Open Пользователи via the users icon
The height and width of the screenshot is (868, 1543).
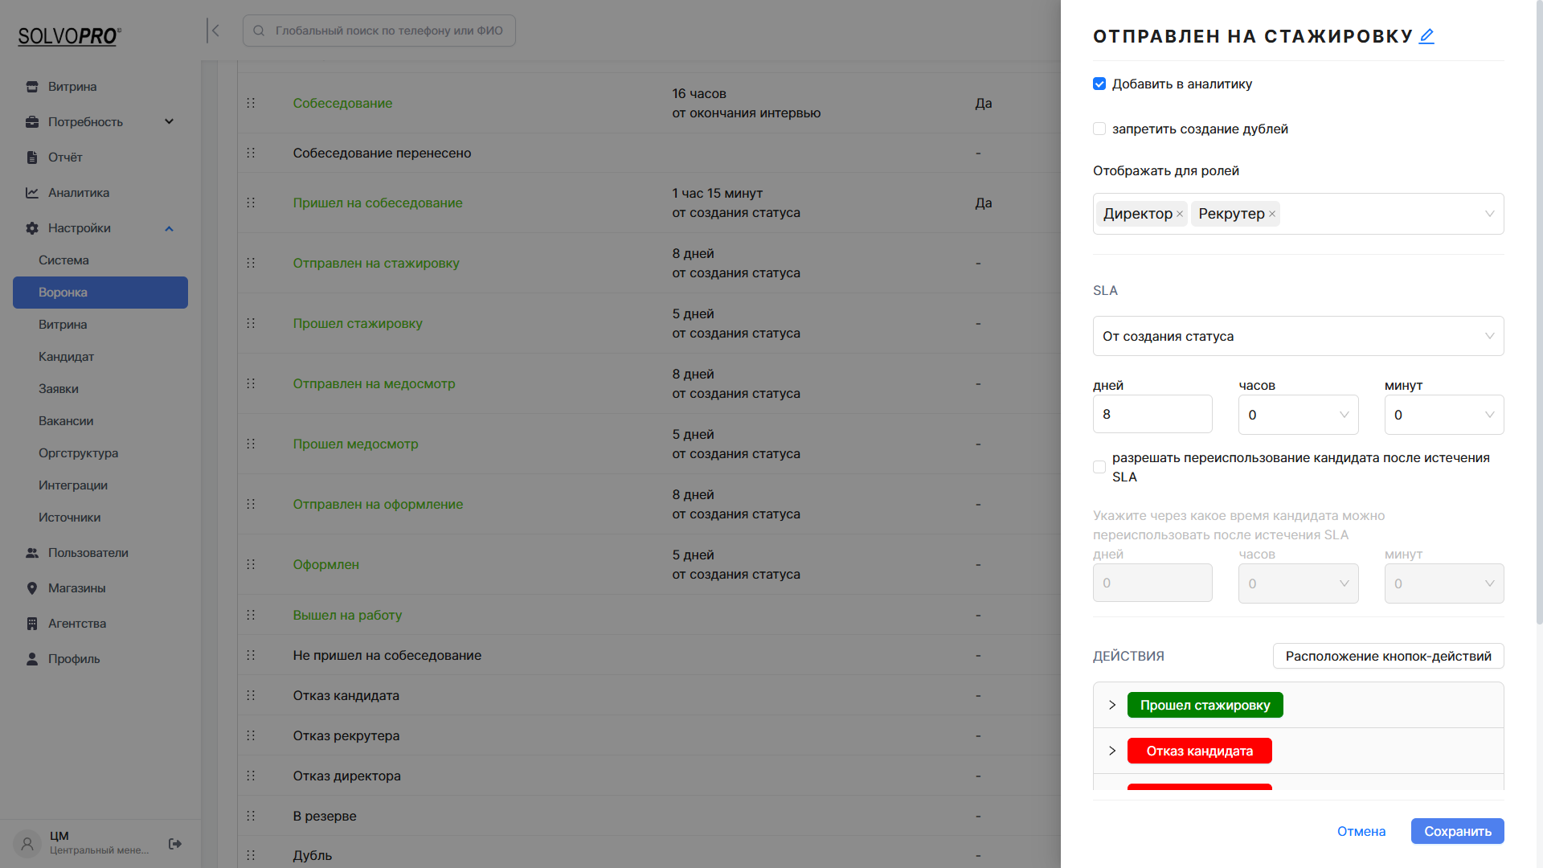tap(31, 552)
